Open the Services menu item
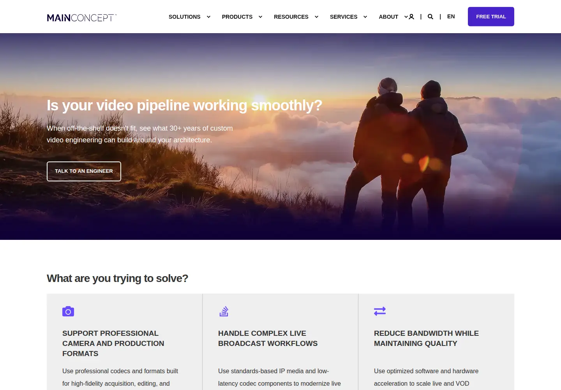The image size is (561, 390). (x=344, y=17)
